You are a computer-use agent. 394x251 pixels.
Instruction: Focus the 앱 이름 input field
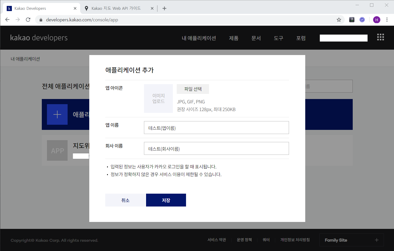tap(216, 128)
